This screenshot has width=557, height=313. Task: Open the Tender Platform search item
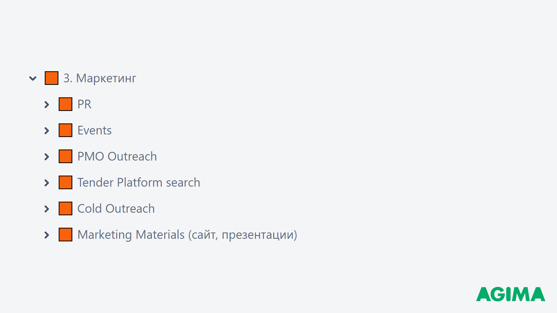click(139, 183)
